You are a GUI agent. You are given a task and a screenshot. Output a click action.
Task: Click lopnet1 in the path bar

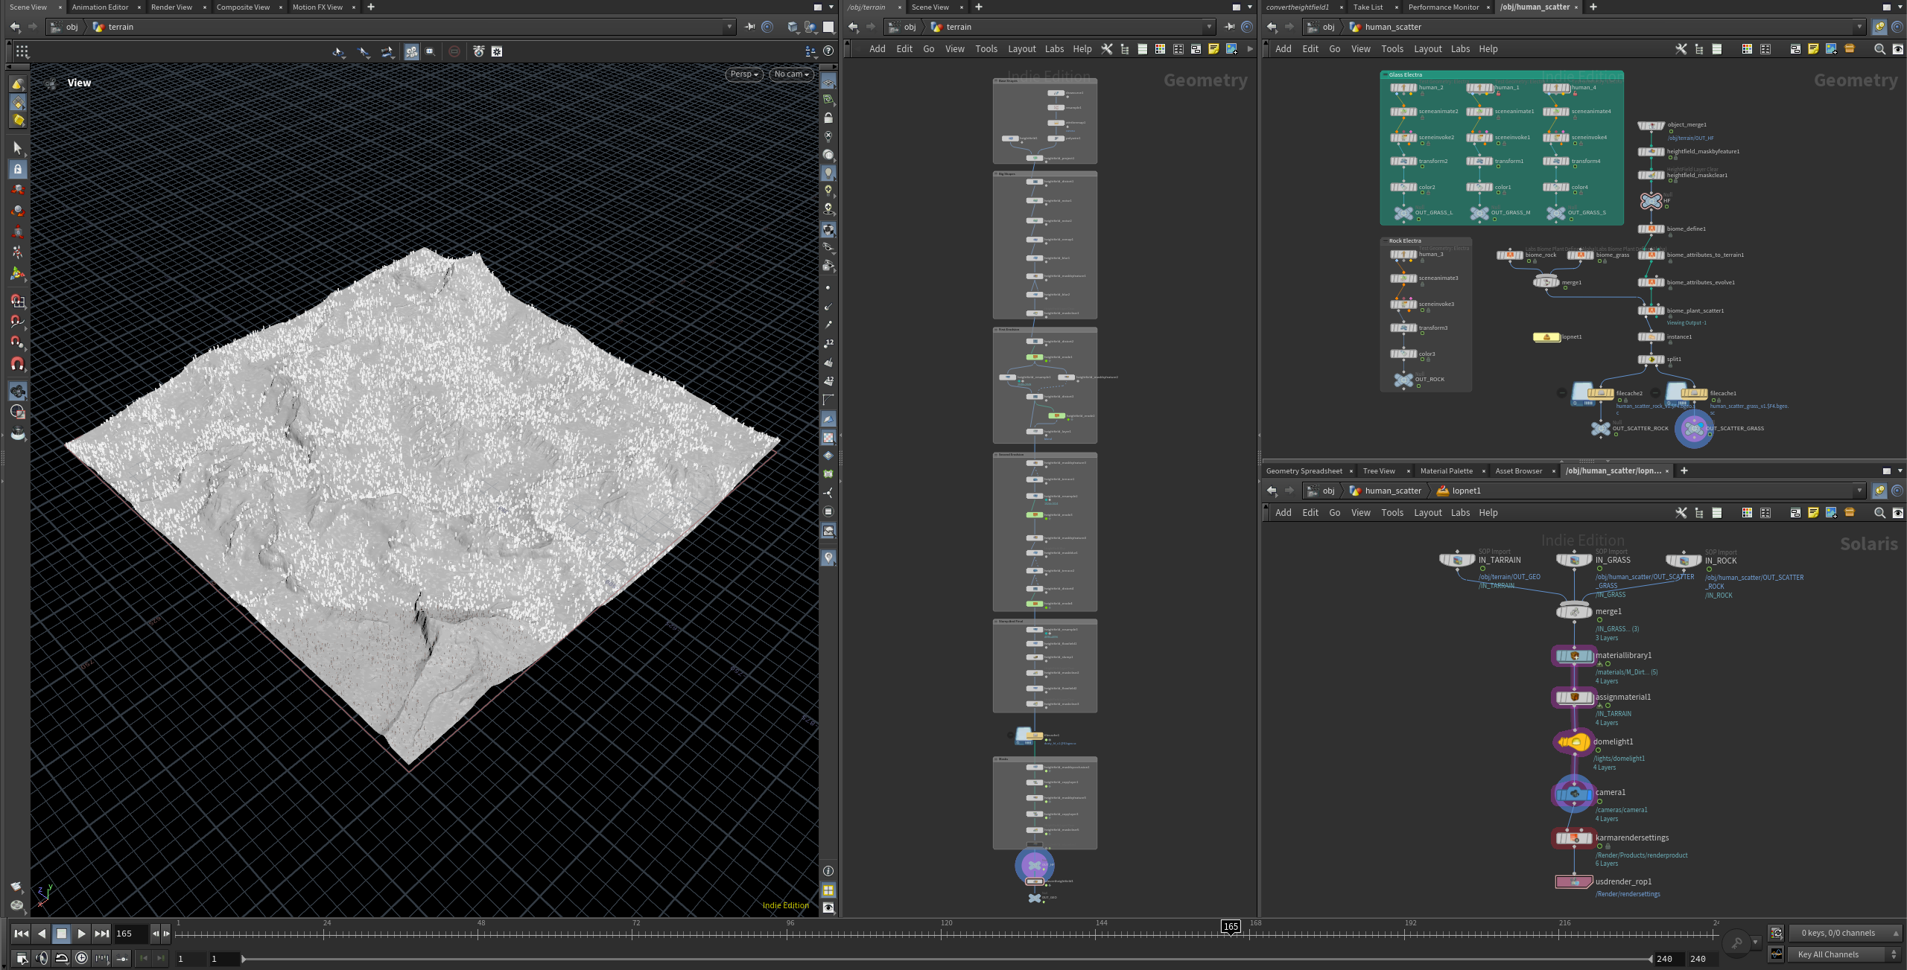[x=1466, y=491]
